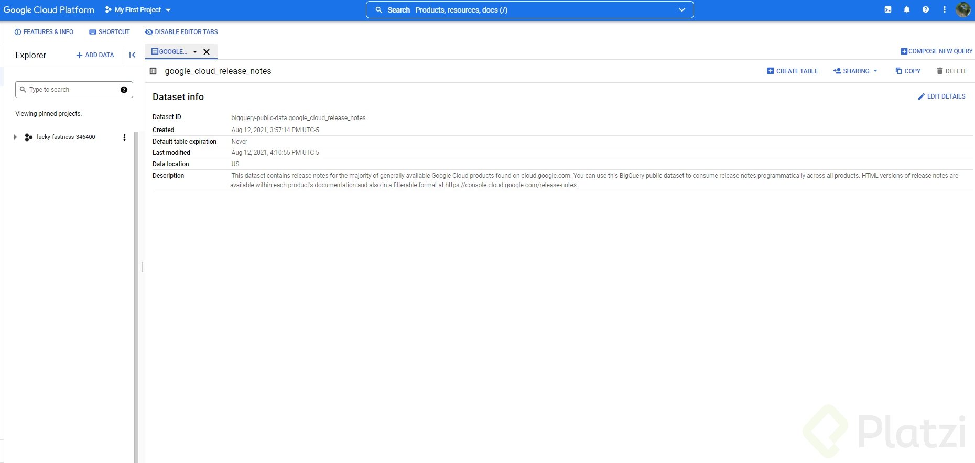
Task: Click Add Data in Explorer
Action: [95, 55]
